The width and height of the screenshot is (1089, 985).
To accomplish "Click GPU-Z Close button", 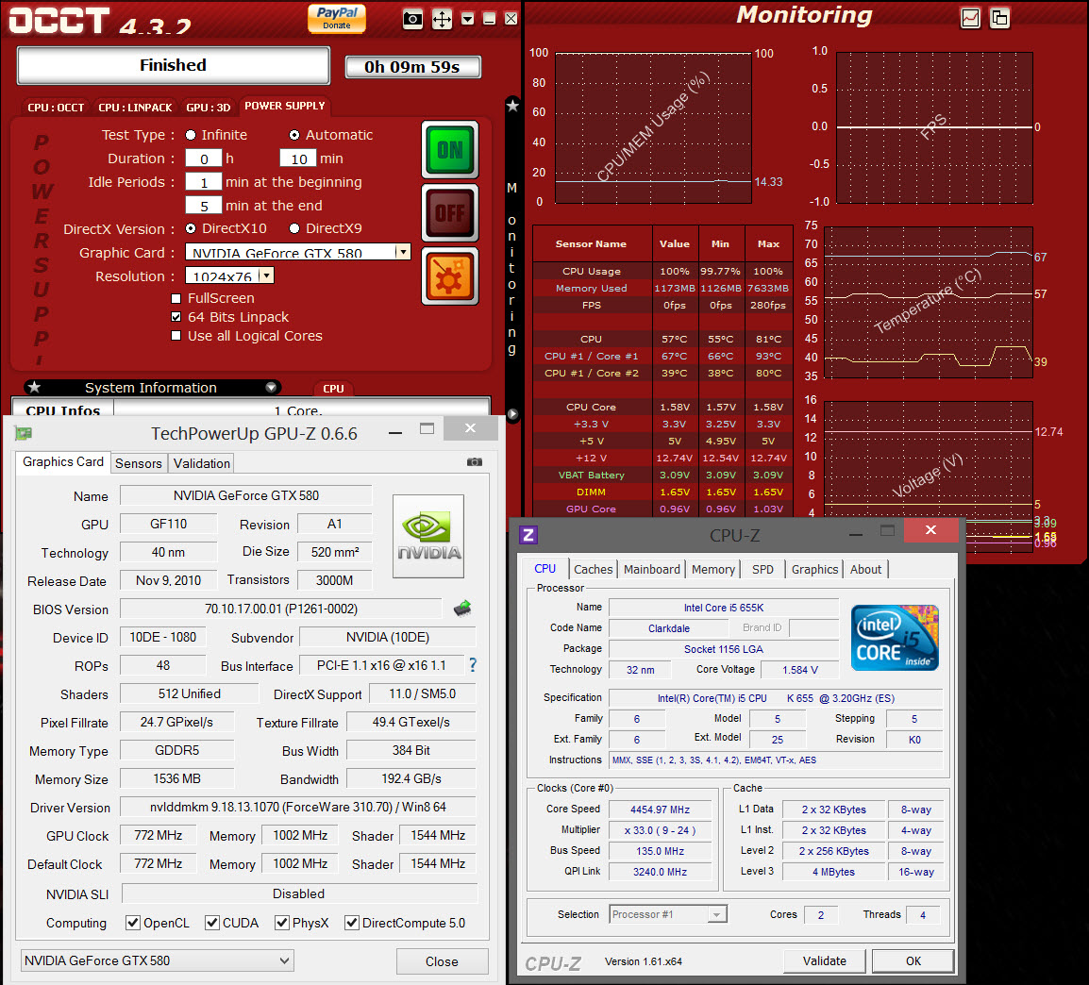I will (x=442, y=961).
